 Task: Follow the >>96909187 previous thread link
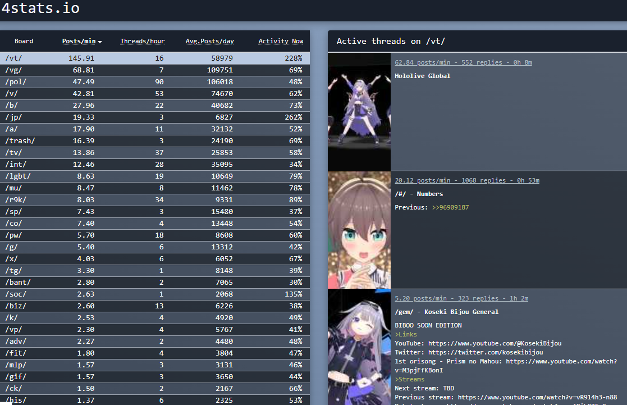click(450, 207)
